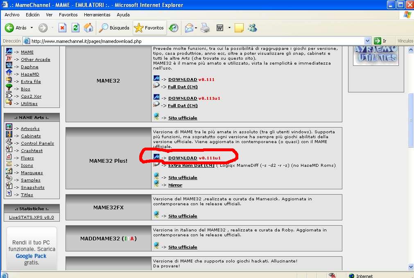Expand the address bar dropdown arrow

[x=367, y=41]
